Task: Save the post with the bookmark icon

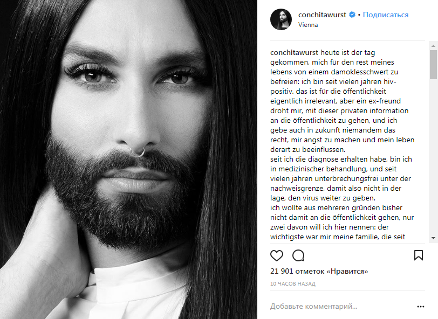Action: point(419,255)
